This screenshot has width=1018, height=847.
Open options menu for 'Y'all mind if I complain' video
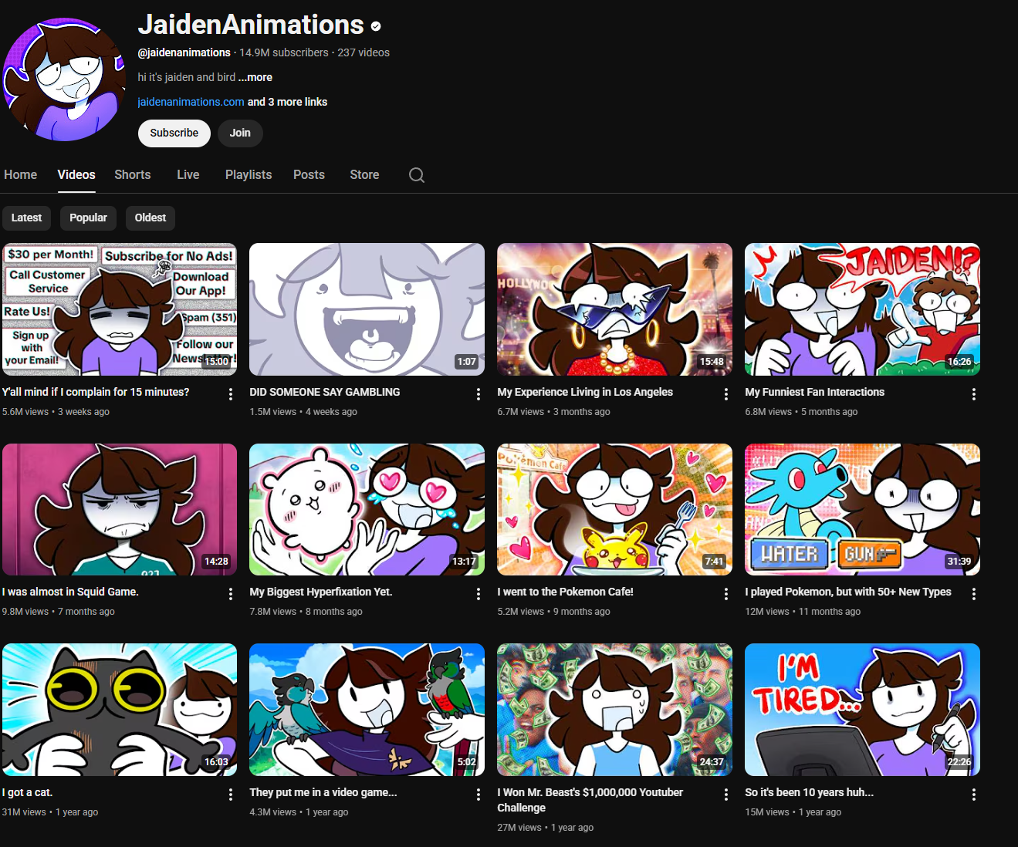231,394
